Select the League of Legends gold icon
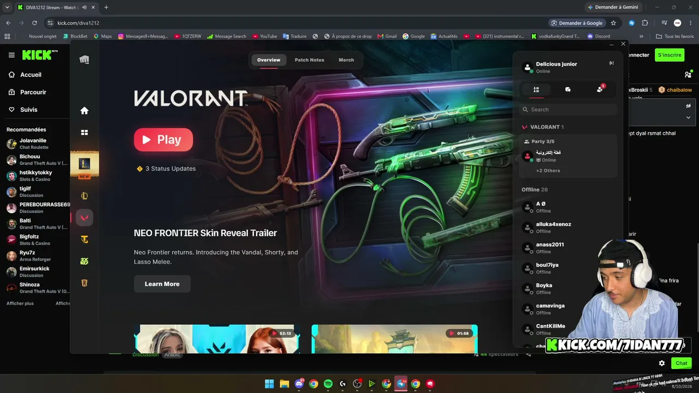This screenshot has height=393, width=699. (84, 196)
